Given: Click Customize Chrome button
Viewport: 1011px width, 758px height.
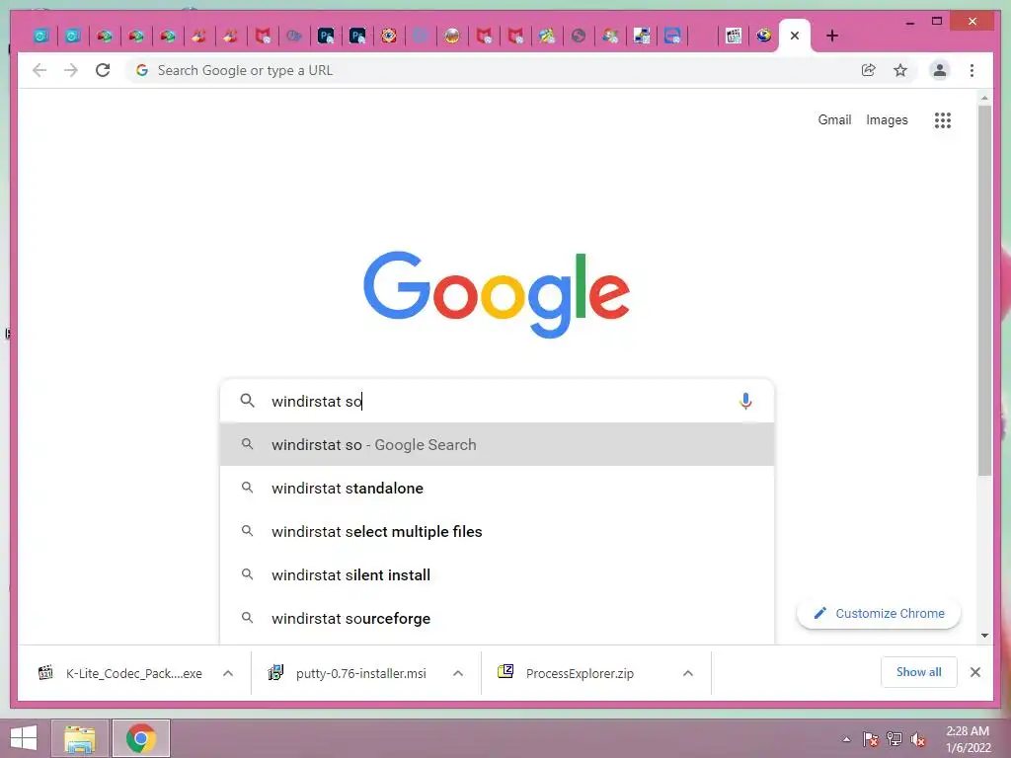Looking at the screenshot, I should pos(879,614).
